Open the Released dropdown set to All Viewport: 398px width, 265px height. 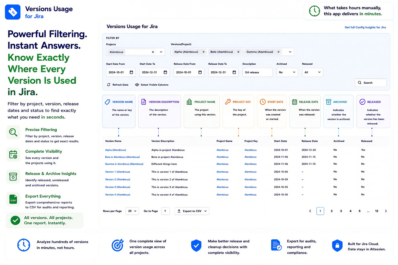point(313,72)
